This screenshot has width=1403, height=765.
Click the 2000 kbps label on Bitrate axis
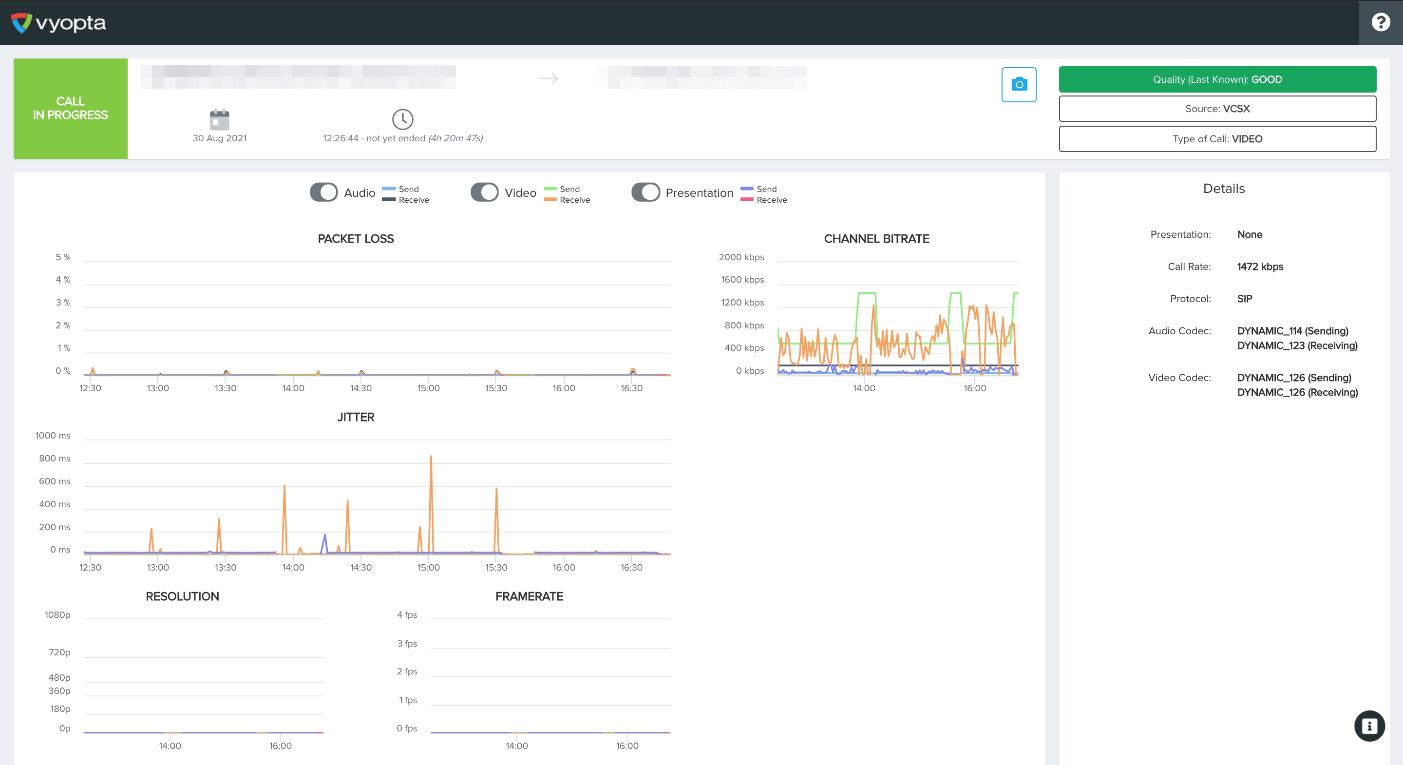[x=741, y=257]
